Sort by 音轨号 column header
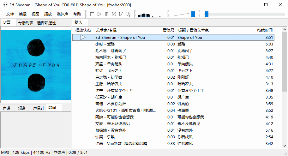The height and width of the screenshot is (156, 288). click(x=167, y=30)
